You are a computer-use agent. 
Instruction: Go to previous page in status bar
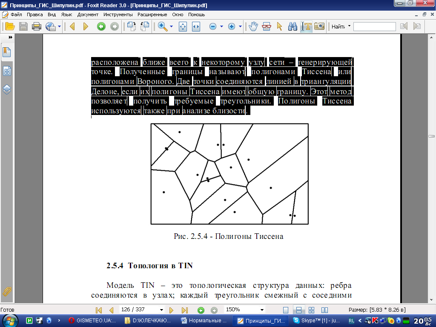click(x=112, y=310)
